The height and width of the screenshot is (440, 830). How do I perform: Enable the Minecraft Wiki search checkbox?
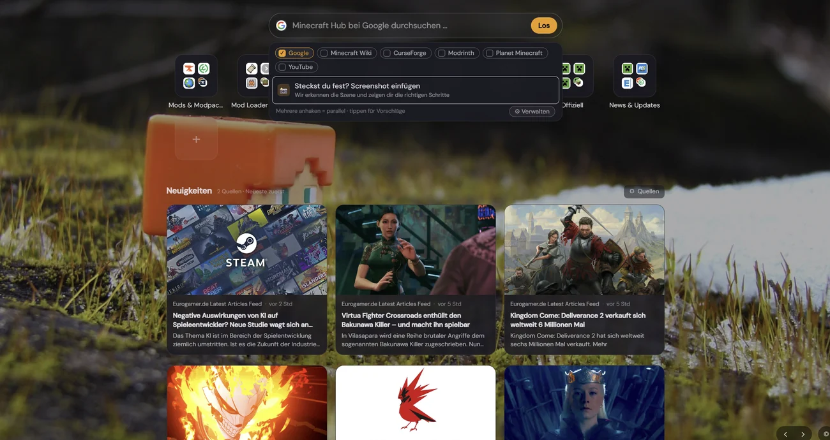click(324, 53)
